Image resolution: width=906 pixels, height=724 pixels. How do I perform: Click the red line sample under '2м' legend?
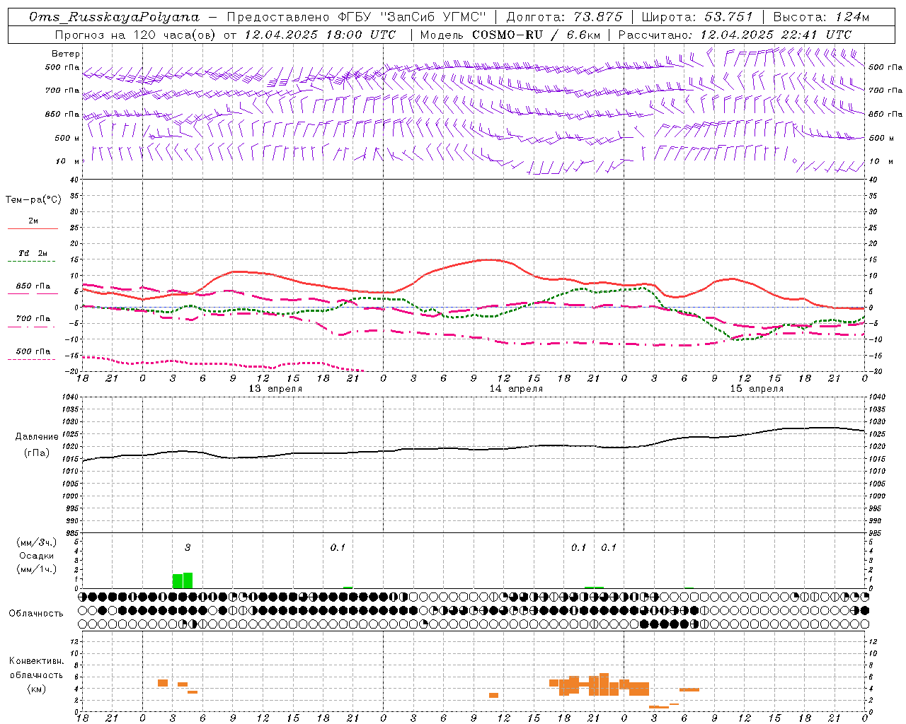(x=33, y=229)
